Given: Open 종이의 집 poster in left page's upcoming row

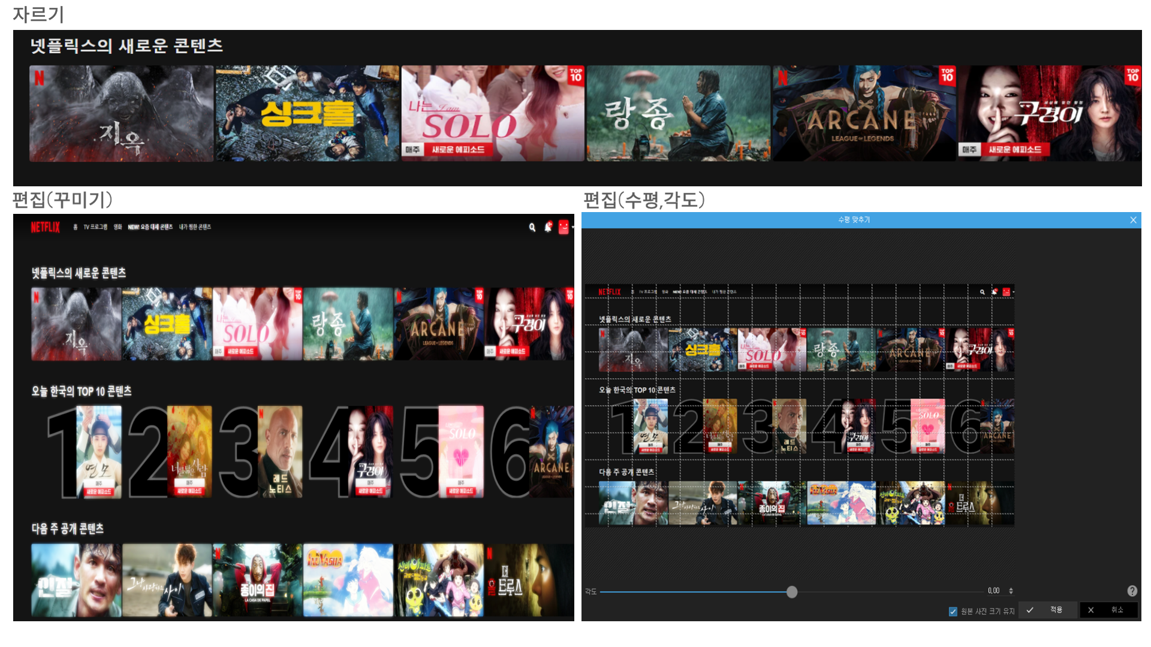Looking at the screenshot, I should click(258, 580).
